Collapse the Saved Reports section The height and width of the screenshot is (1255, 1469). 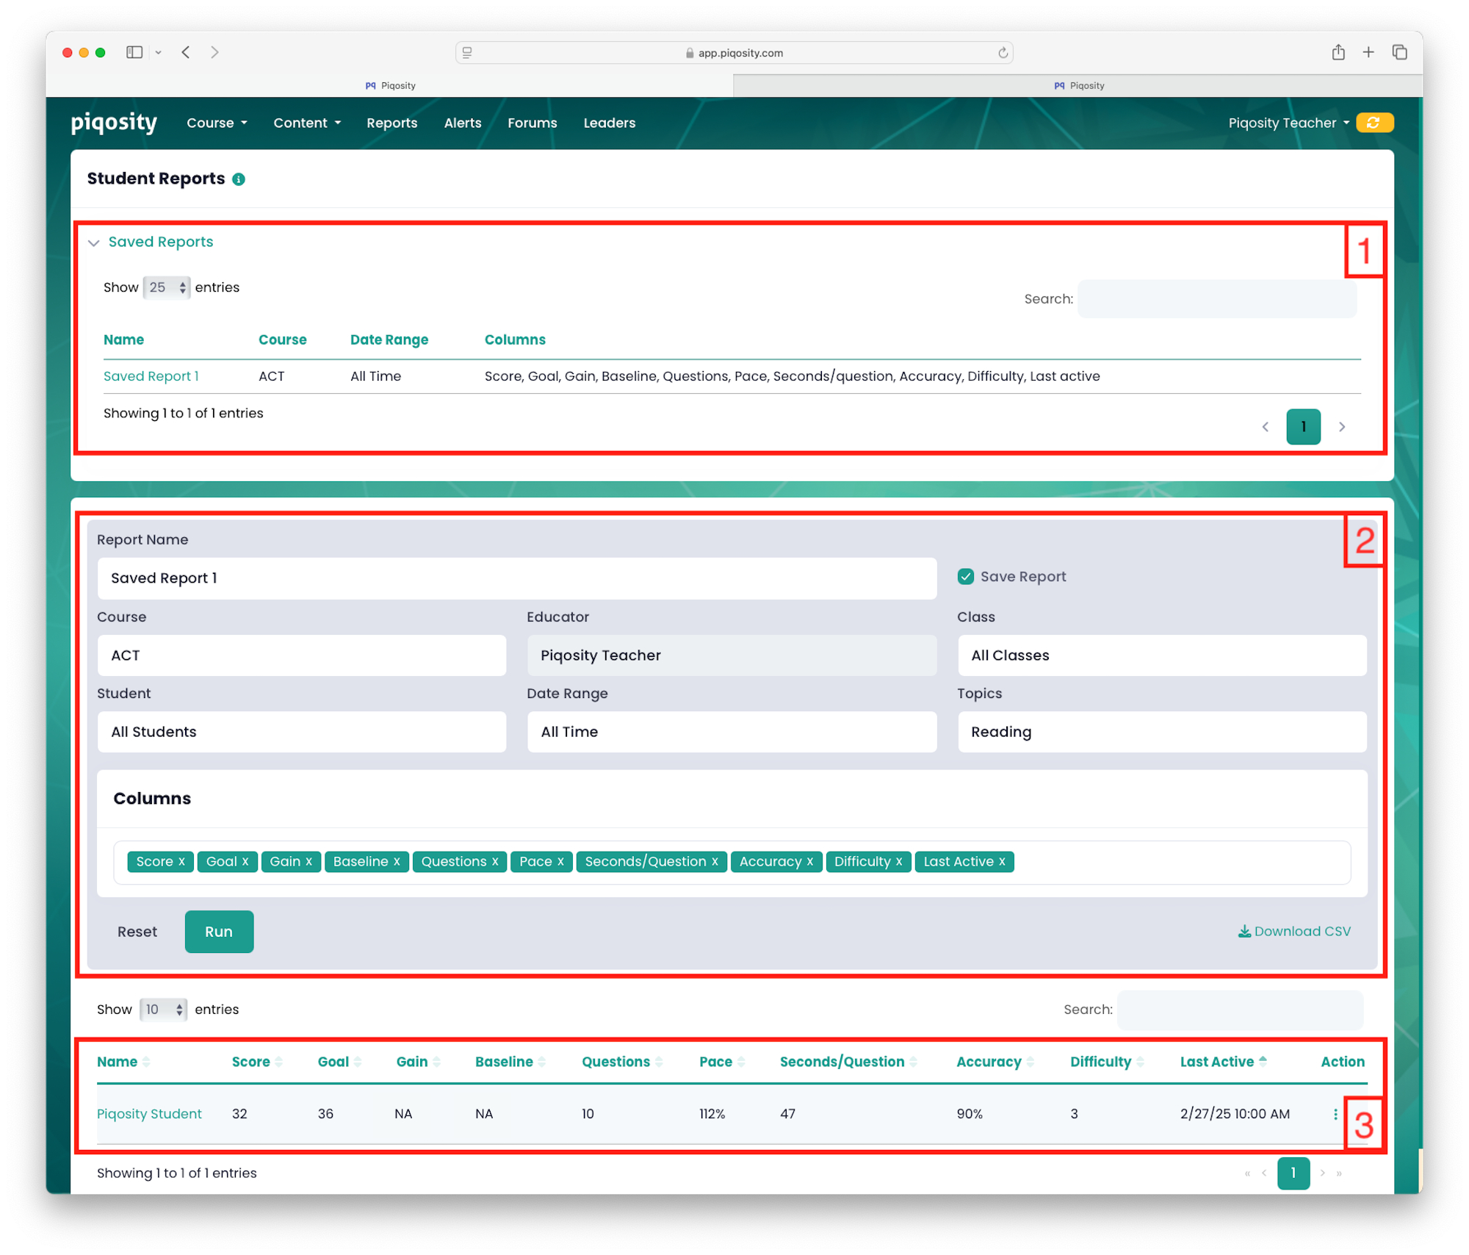[94, 242]
